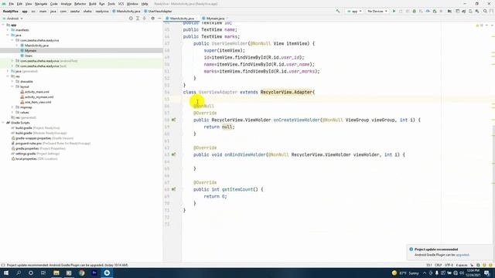The image size is (495, 278).
Task: Click the fold marker beside the getItemCount method
Action: click(x=182, y=189)
